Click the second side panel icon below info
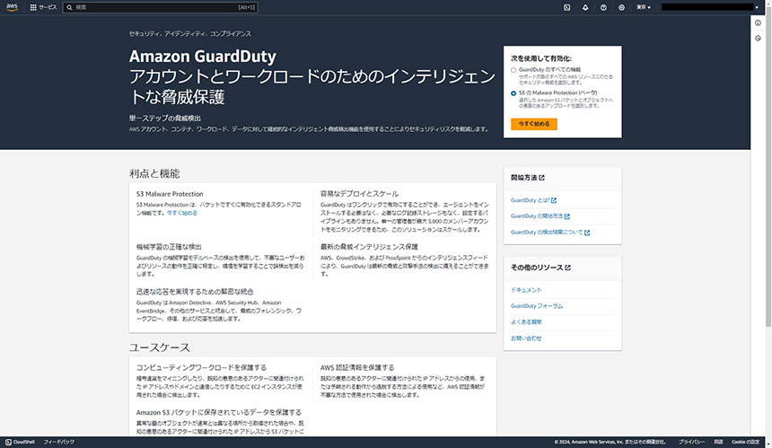 (x=758, y=39)
